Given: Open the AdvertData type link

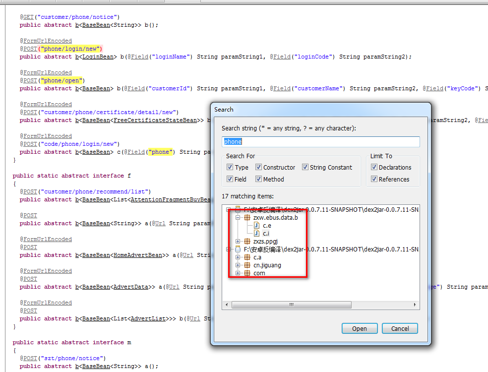Looking at the screenshot, I should coord(131,287).
